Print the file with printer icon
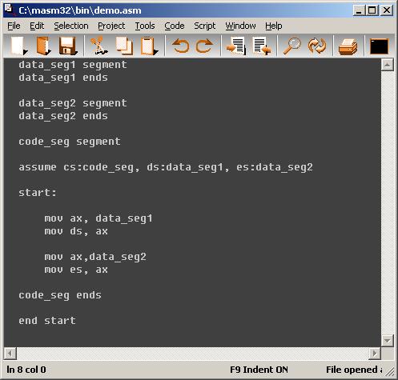Screen dimensions: 398x380 pos(348,46)
